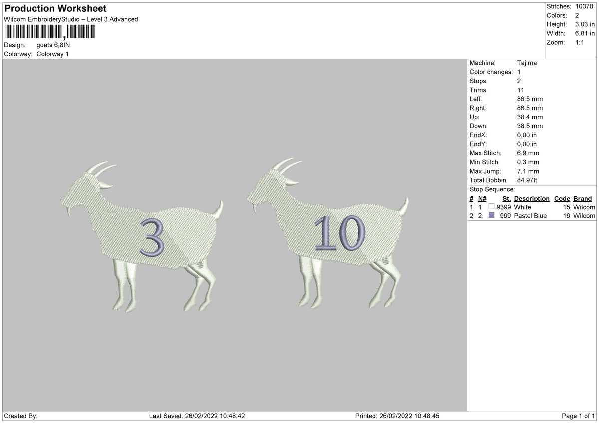Click the Zoom value '1:1'
The width and height of the screenshot is (599, 423).
[580, 42]
